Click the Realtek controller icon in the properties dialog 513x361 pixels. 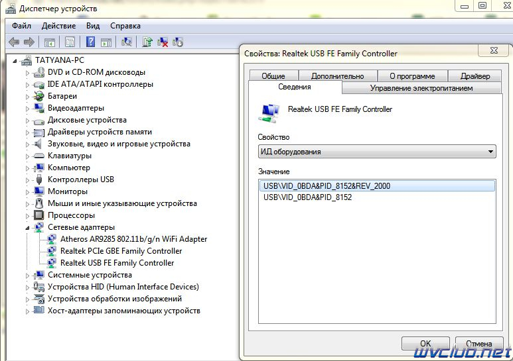[x=269, y=113]
